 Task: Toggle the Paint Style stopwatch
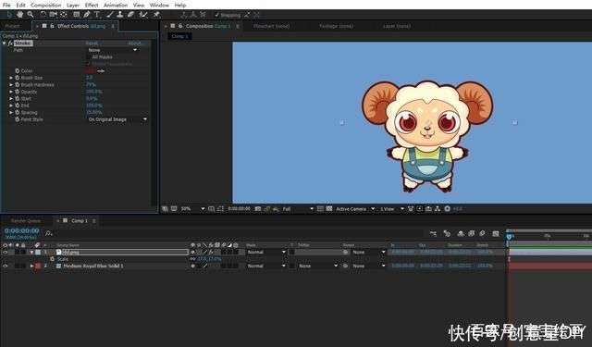point(17,119)
